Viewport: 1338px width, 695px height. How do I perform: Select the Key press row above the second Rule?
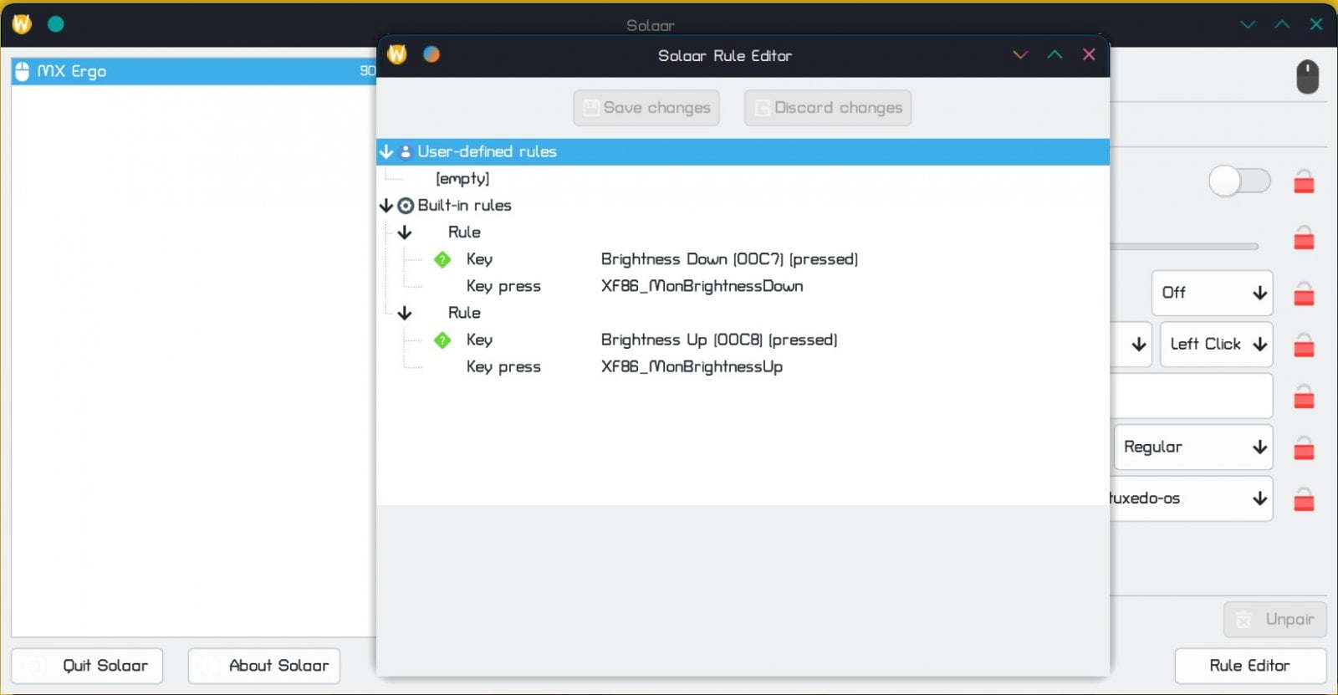[x=743, y=286]
